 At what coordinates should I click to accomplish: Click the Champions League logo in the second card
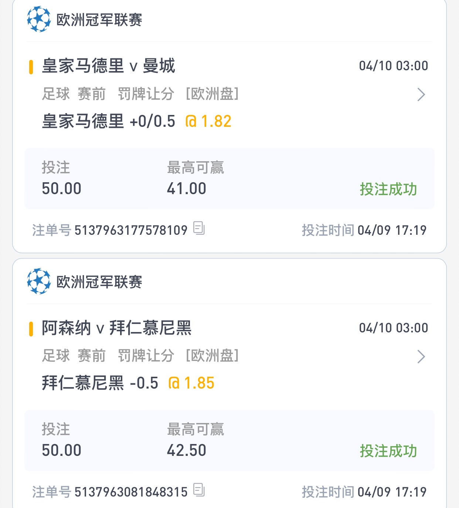point(39,281)
